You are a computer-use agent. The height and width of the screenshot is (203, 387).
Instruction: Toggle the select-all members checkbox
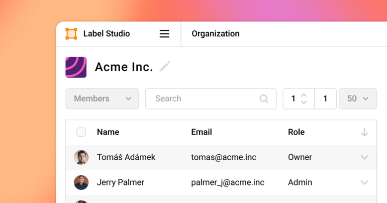(x=81, y=132)
